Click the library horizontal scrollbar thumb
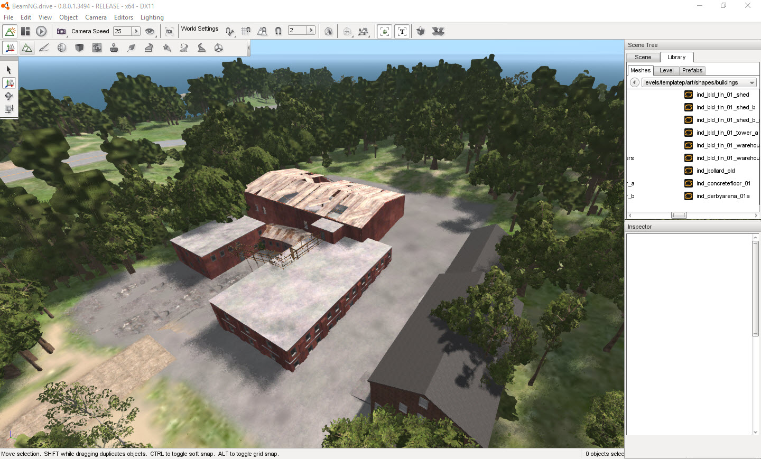The width and height of the screenshot is (761, 459). (679, 215)
